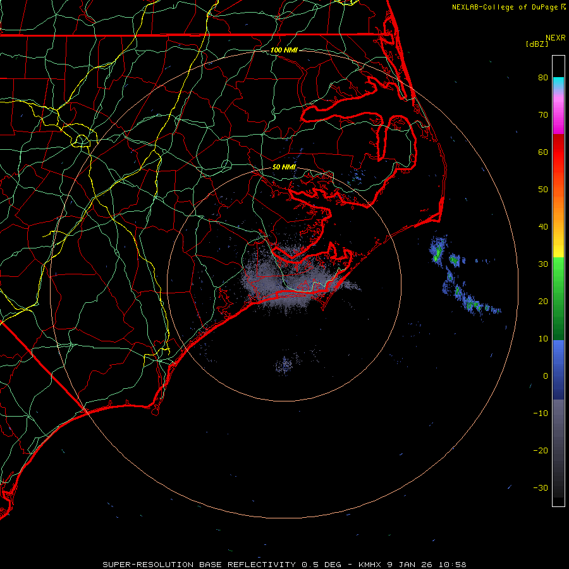The width and height of the screenshot is (569, 569).
Task: Click the 70 value on dBZ scale
Action: (x=543, y=114)
